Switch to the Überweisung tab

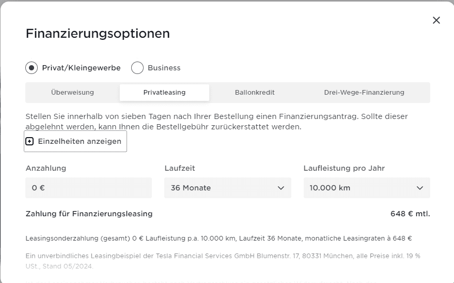pos(72,93)
